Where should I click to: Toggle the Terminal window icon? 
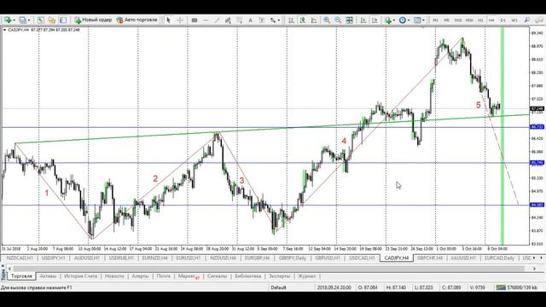point(63,20)
